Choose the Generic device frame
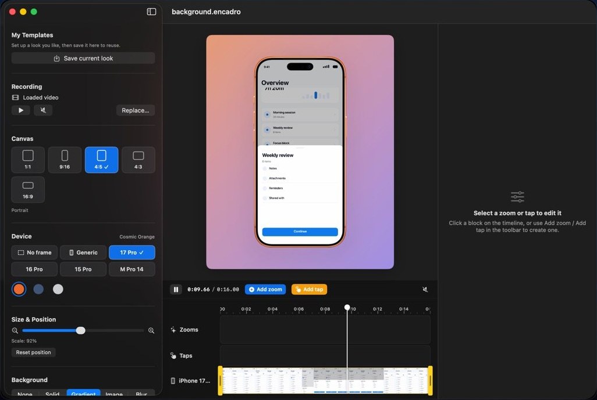 83,252
